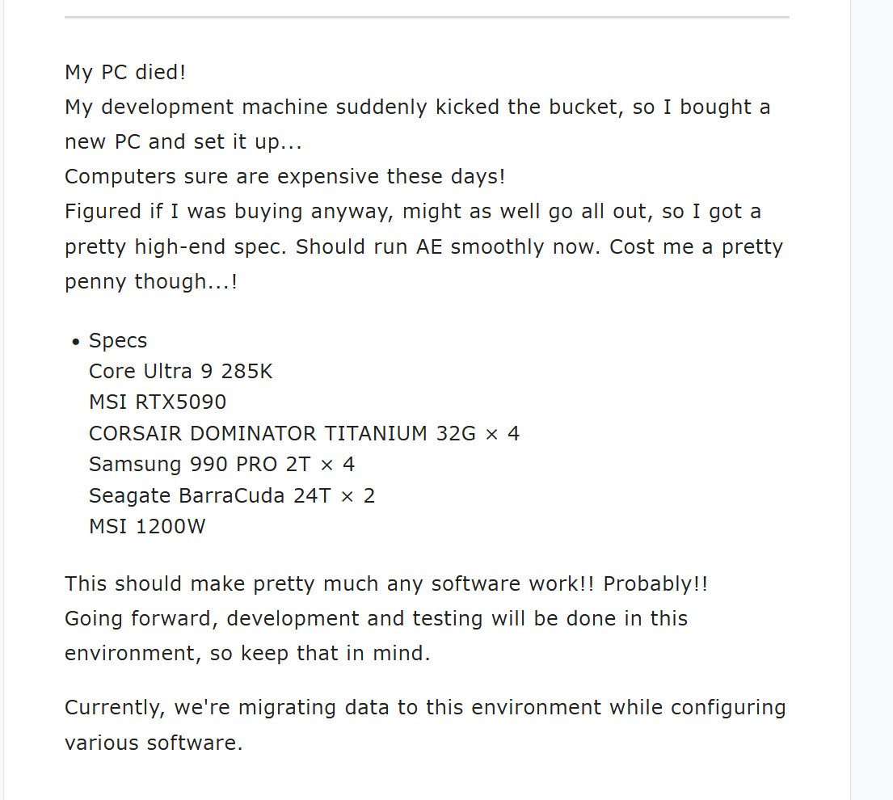The width and height of the screenshot is (893, 800).
Task: Click the word "AE" in the paragraph
Action: pos(430,246)
